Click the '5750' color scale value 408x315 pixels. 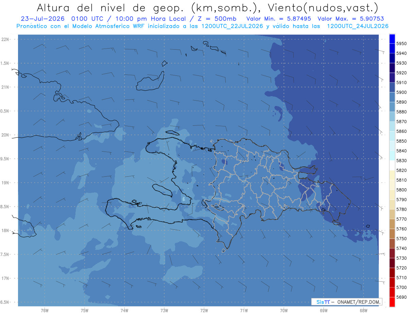[x=402, y=239]
